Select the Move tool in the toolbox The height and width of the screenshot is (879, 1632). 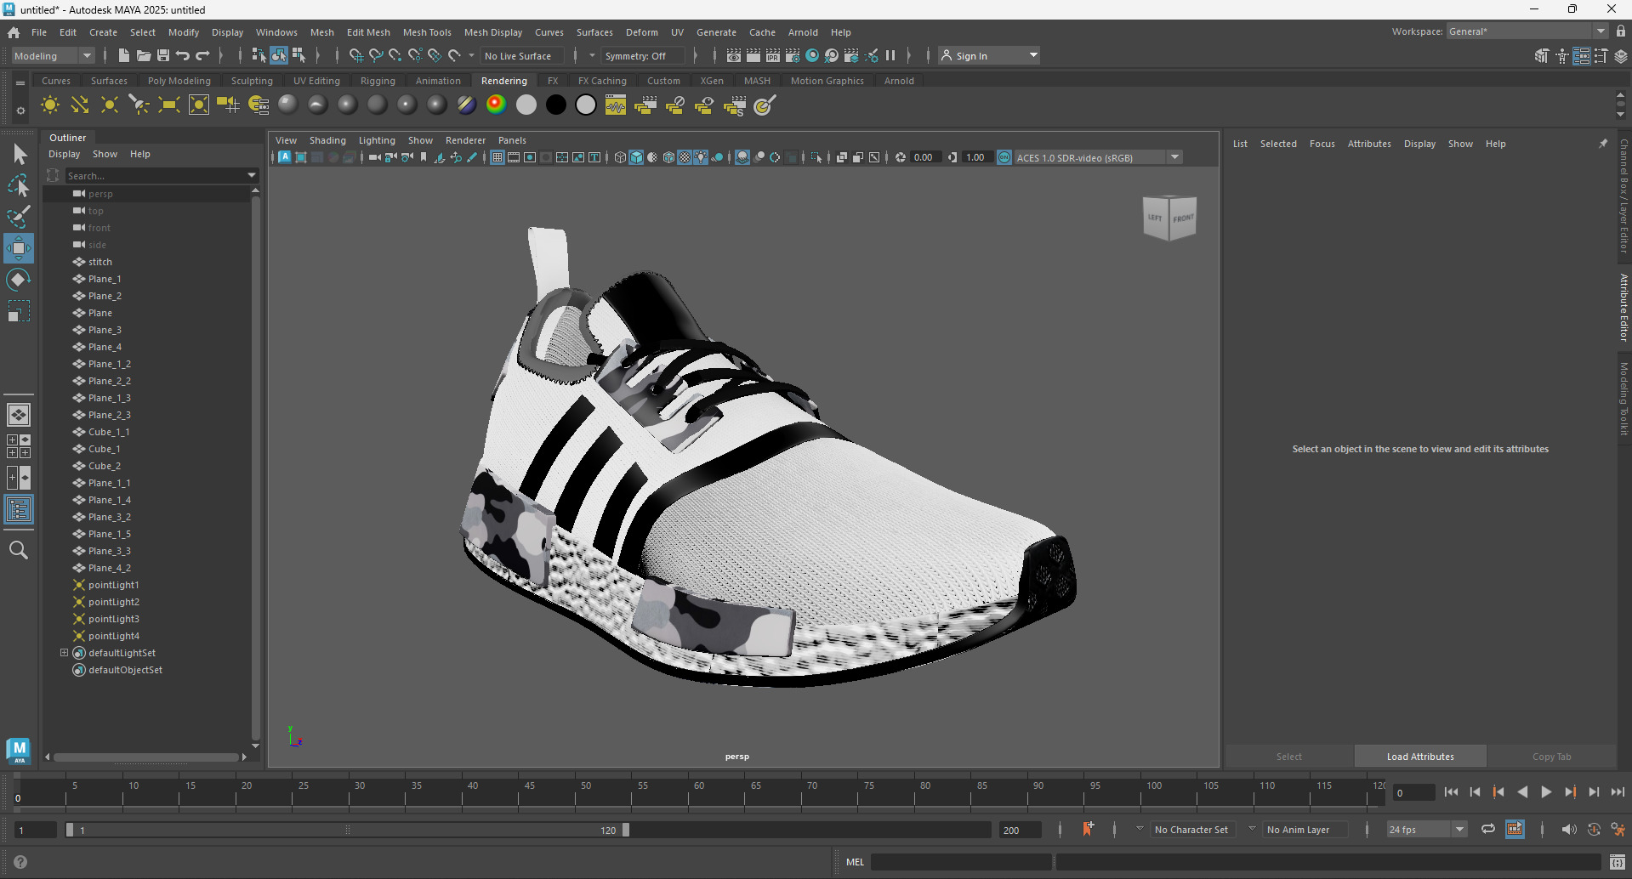pyautogui.click(x=19, y=248)
